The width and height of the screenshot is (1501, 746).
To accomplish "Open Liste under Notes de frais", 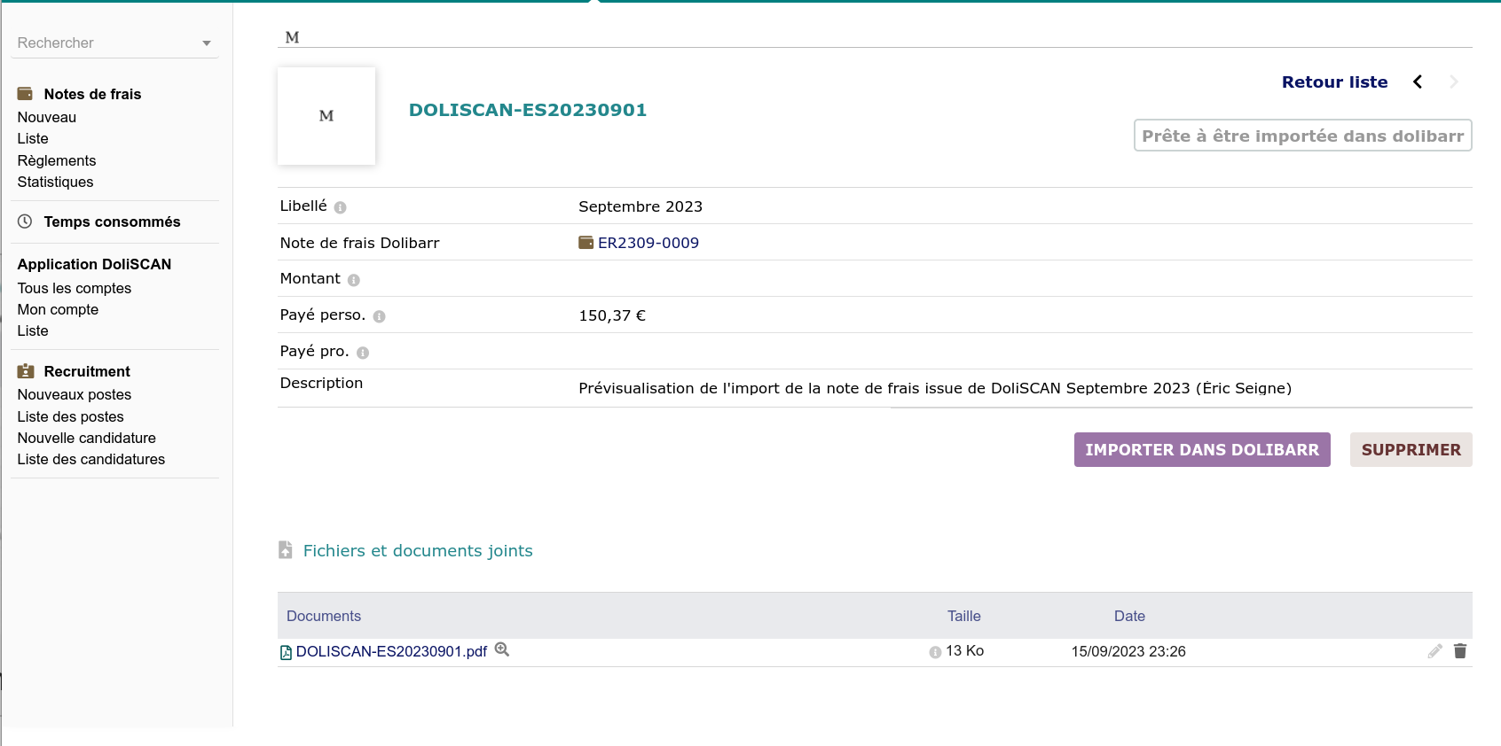I will click(33, 138).
